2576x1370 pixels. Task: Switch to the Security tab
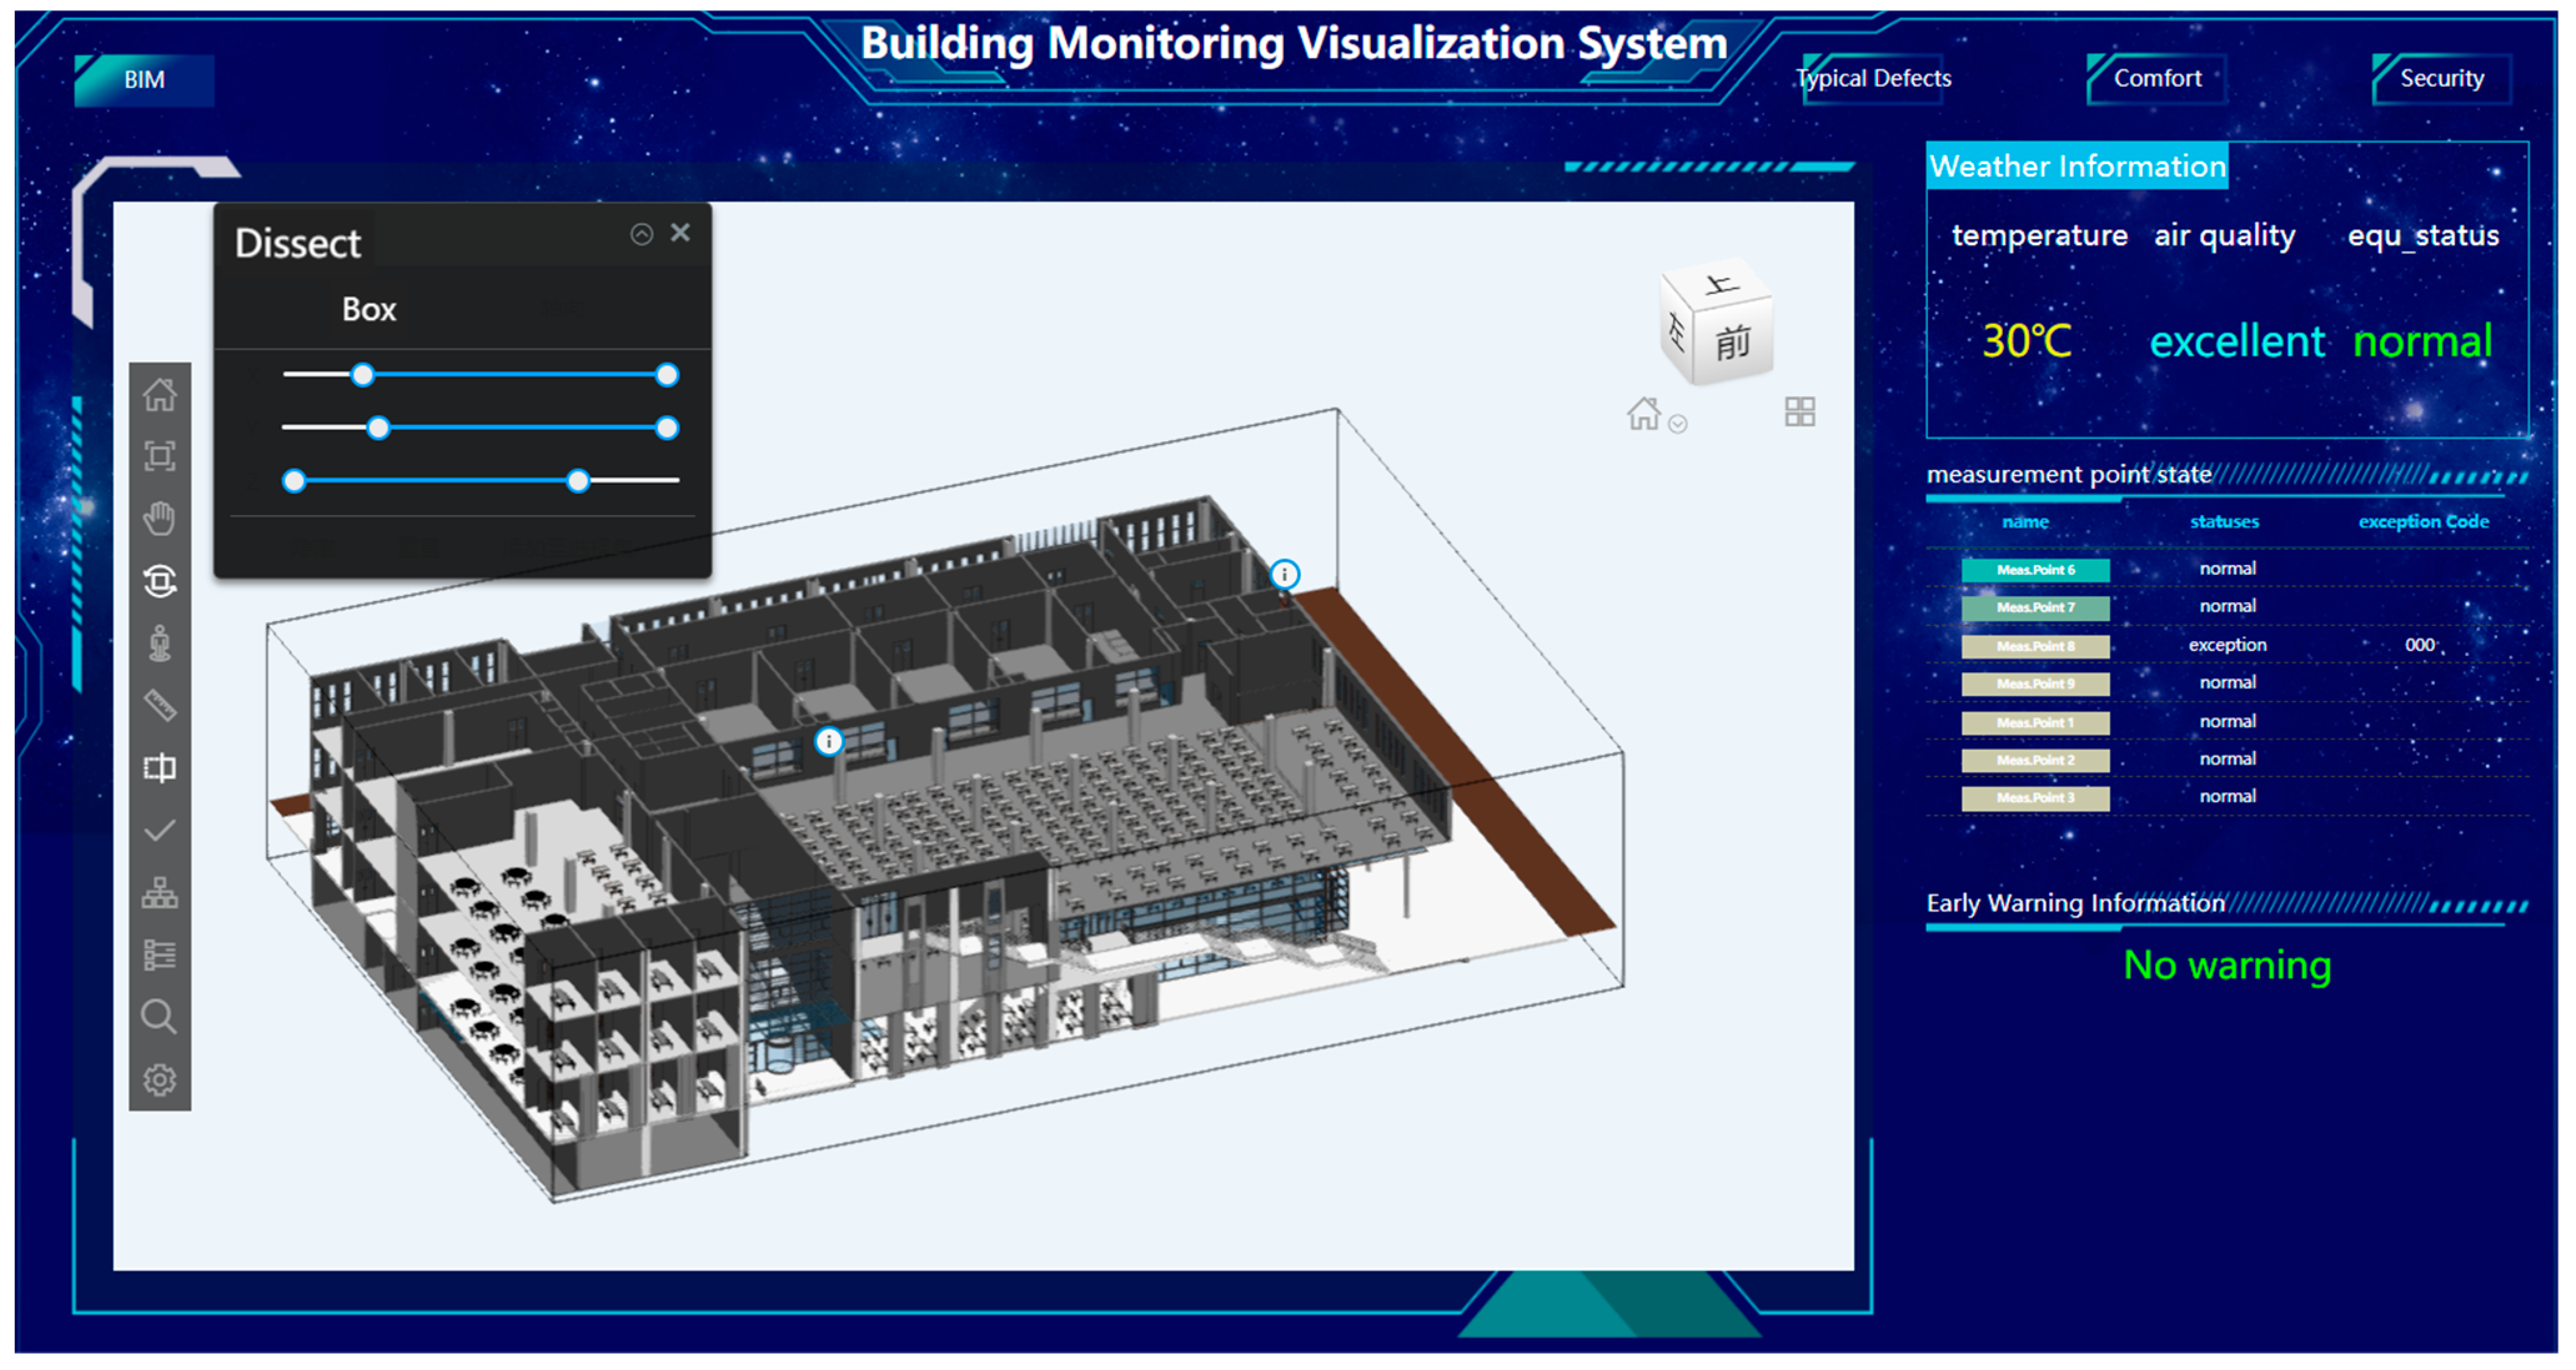click(2441, 78)
